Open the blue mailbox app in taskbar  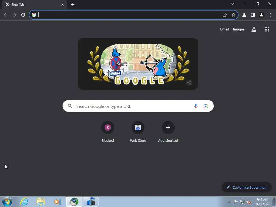91,202
